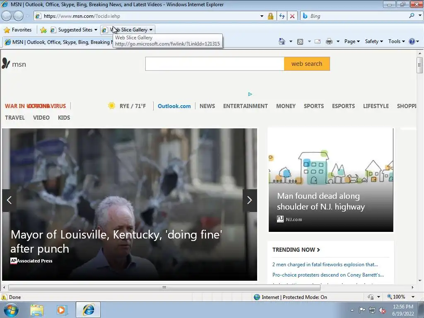Click the previous slide arrow on carousel
Image resolution: width=424 pixels, height=318 pixels.
(9, 200)
